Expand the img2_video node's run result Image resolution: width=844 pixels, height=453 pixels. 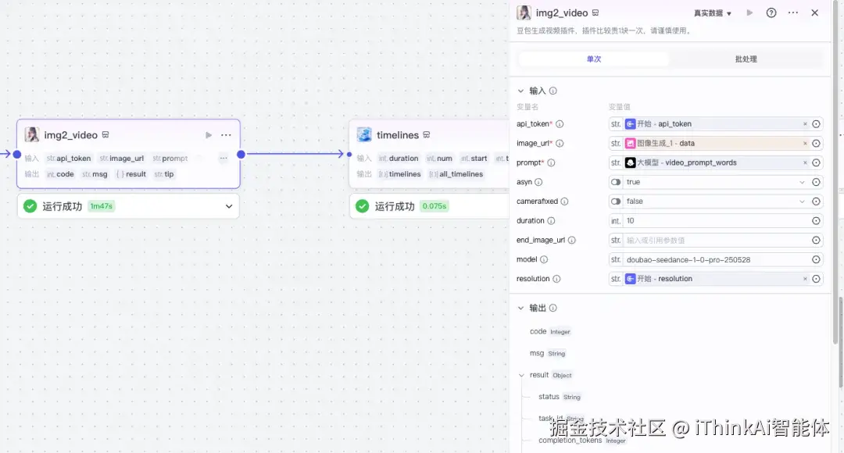click(x=229, y=206)
